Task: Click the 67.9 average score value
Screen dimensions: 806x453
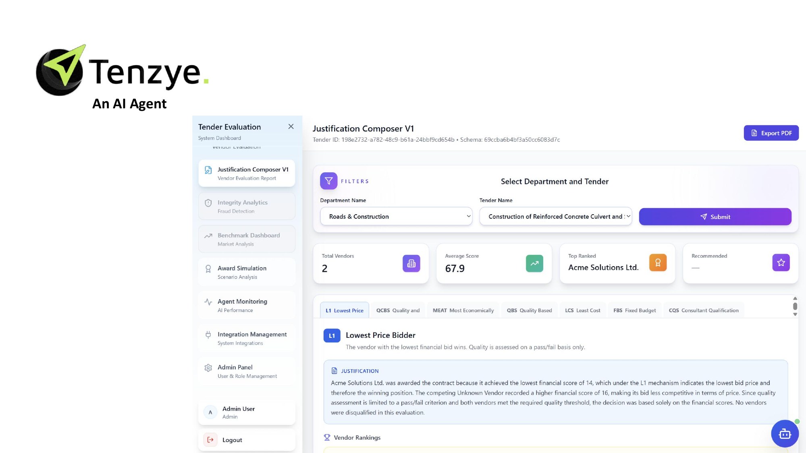Action: click(x=455, y=269)
